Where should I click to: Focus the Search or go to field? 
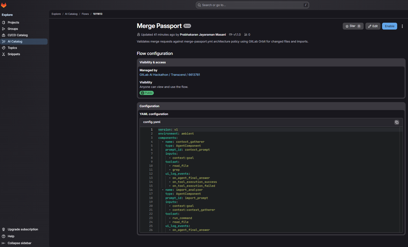252,5
